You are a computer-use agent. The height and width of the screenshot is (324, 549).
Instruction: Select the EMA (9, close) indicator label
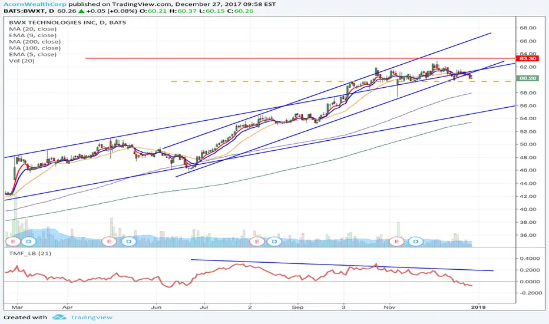click(32, 35)
